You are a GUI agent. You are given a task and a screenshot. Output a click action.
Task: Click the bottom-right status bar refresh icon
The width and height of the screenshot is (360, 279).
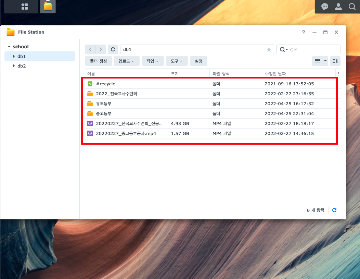pos(334,210)
